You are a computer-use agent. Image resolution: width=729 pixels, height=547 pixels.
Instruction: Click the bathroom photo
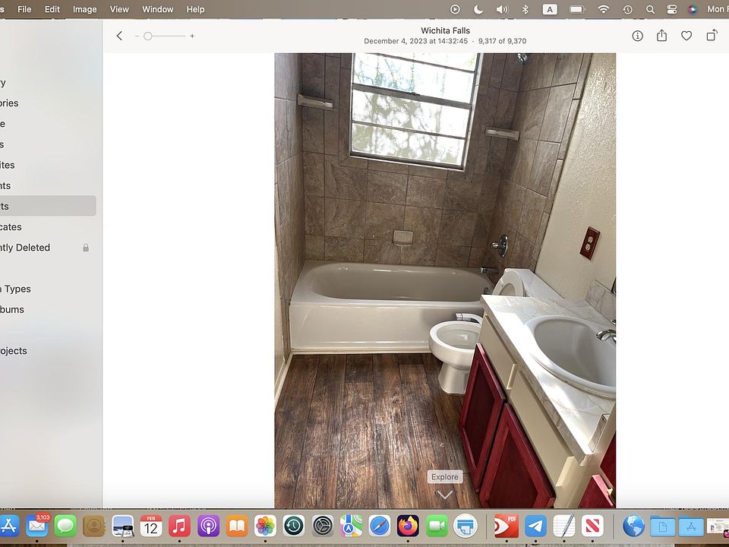tap(445, 280)
